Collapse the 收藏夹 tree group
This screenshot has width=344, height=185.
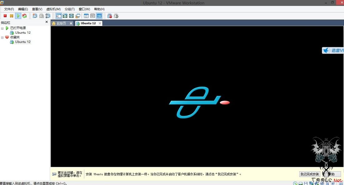2,37
